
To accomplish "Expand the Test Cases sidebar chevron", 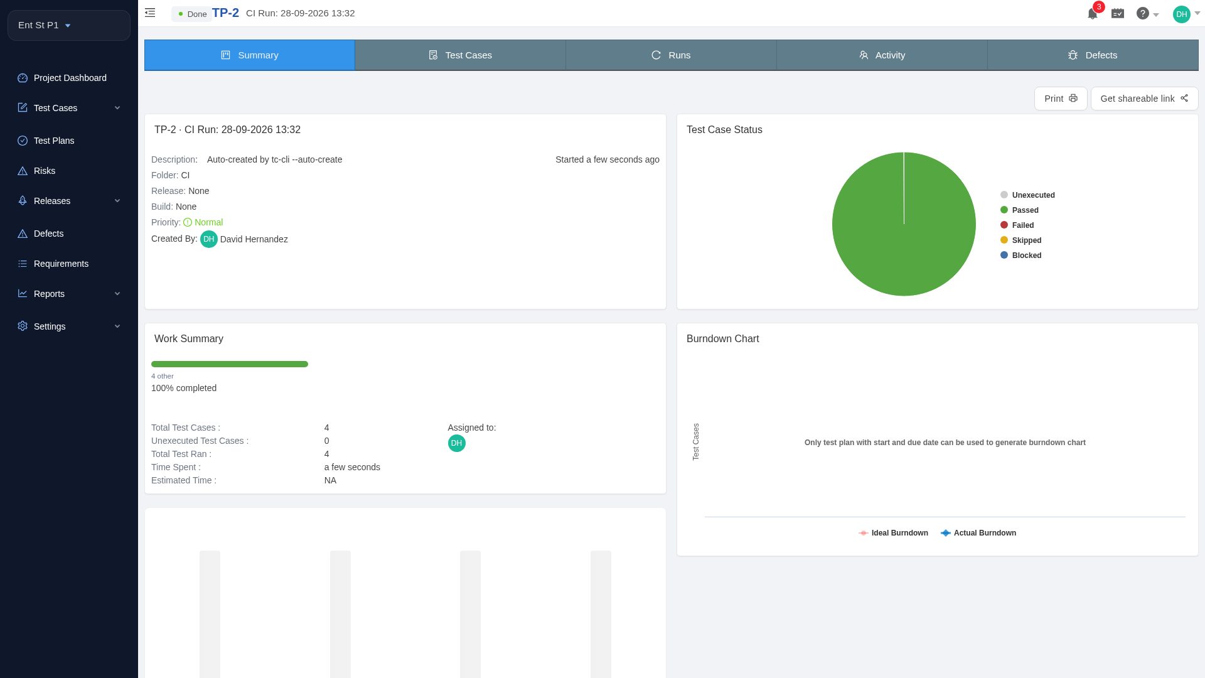I will pyautogui.click(x=117, y=108).
